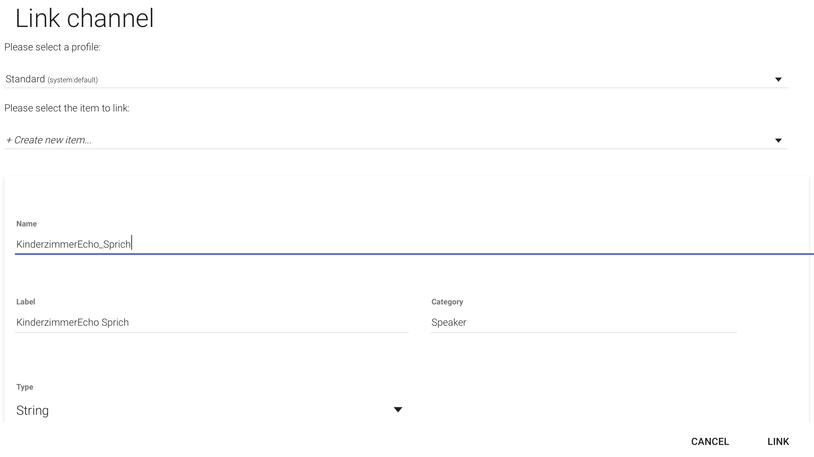Click the Name field label
This screenshot has width=814, height=457.
pos(27,224)
